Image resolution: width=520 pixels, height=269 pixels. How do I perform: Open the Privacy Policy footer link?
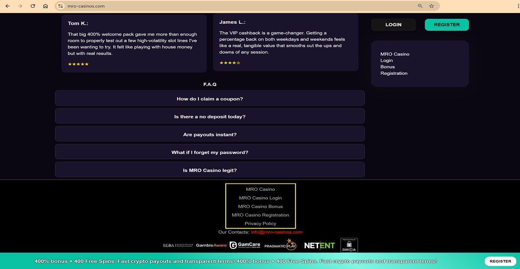pyautogui.click(x=260, y=224)
